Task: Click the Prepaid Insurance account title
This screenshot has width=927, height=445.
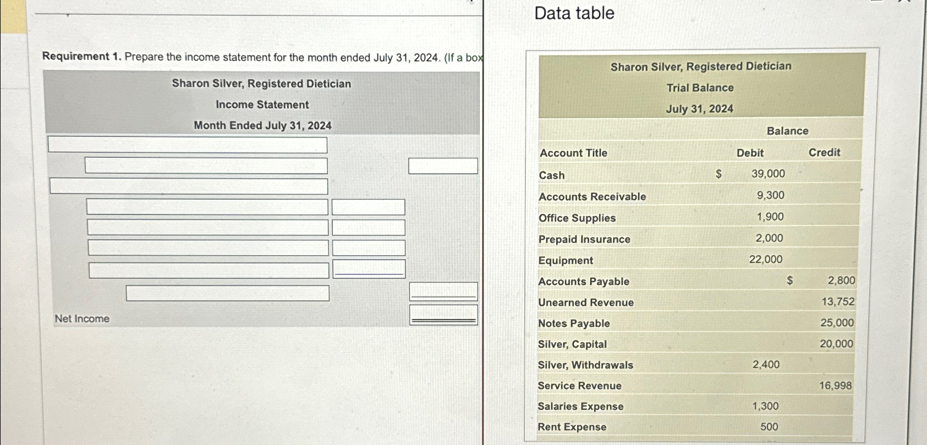Action: coord(584,239)
